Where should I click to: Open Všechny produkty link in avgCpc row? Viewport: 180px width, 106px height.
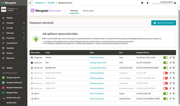click(x=97, y=93)
